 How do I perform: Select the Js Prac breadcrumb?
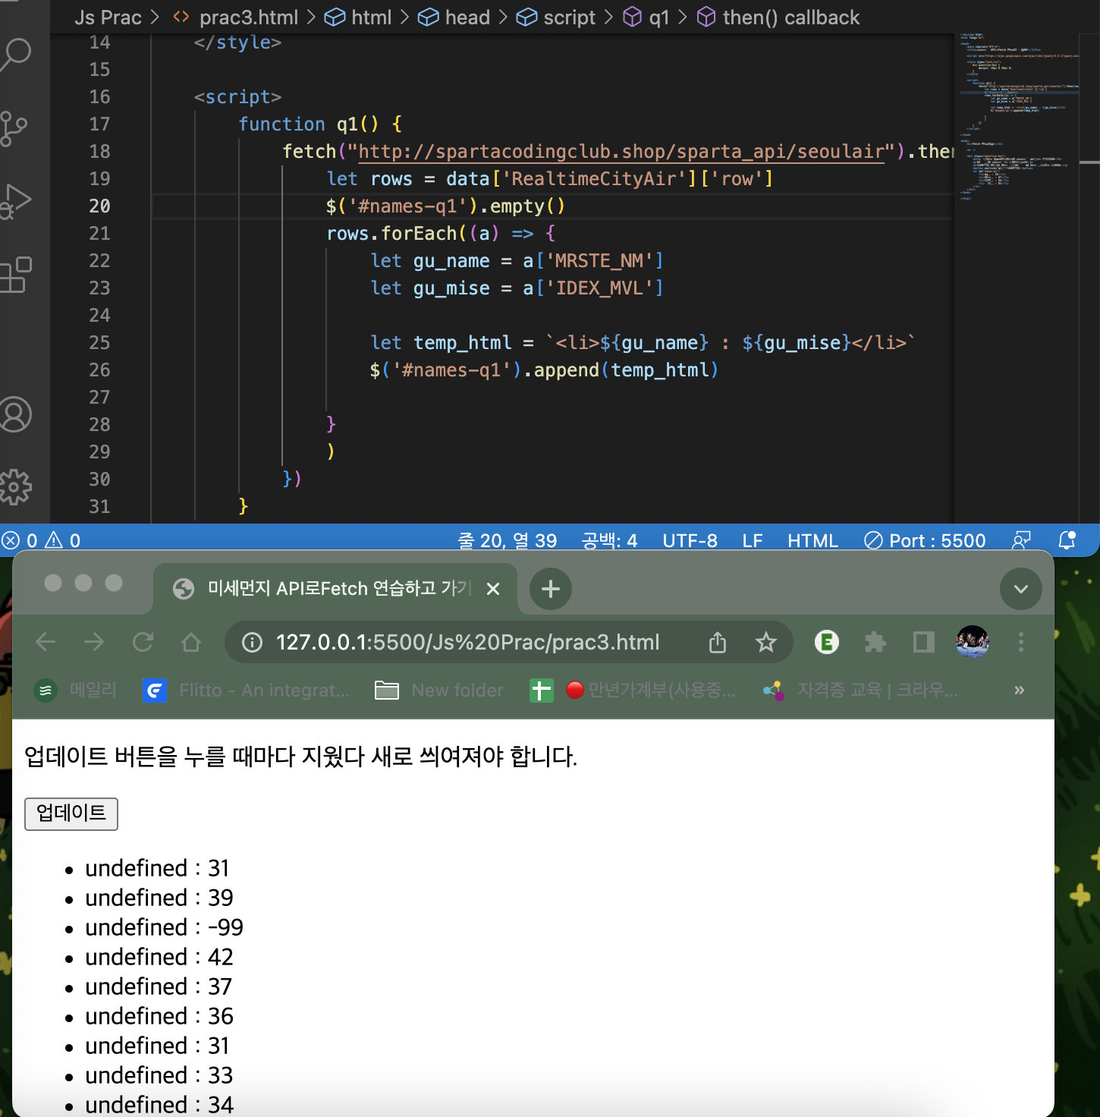108,17
